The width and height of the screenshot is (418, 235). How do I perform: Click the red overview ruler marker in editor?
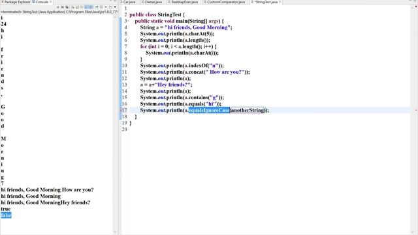[x=415, y=110]
